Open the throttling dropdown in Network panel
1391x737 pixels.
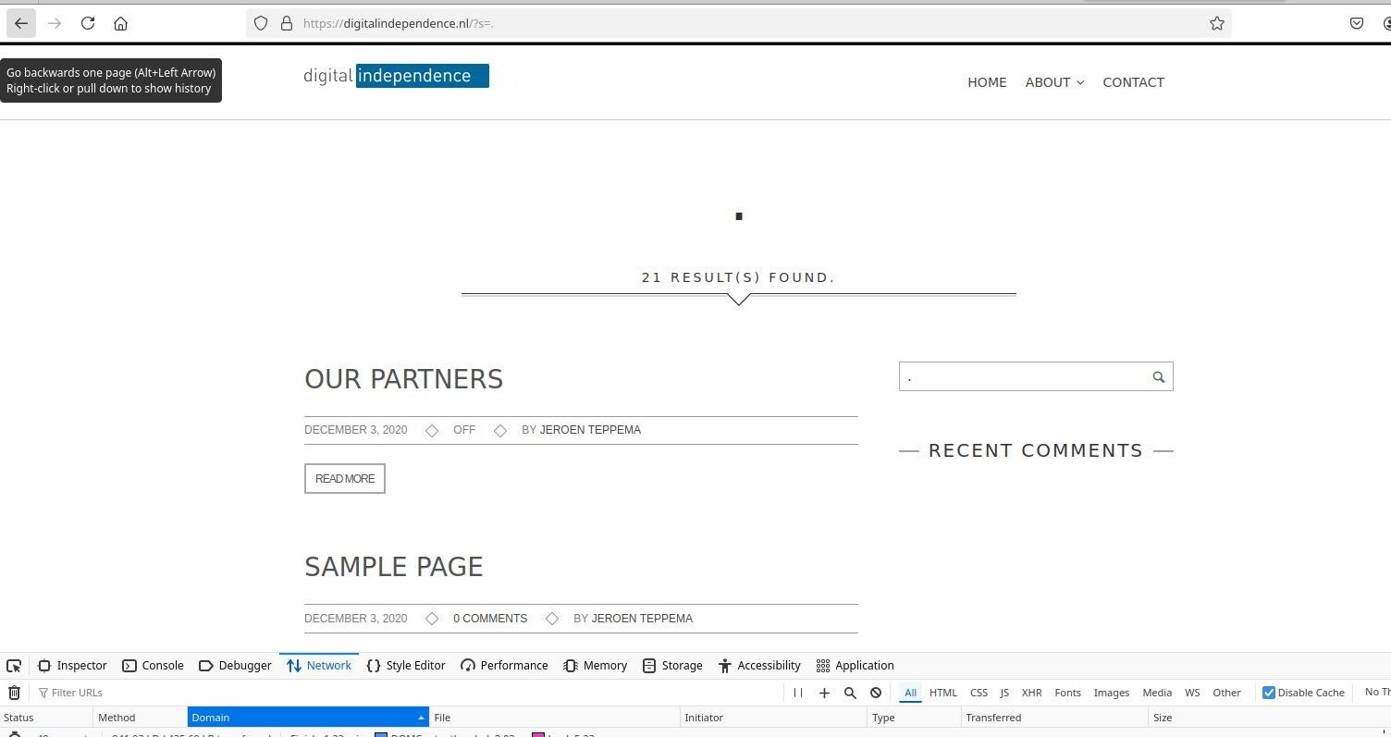[x=1376, y=693]
